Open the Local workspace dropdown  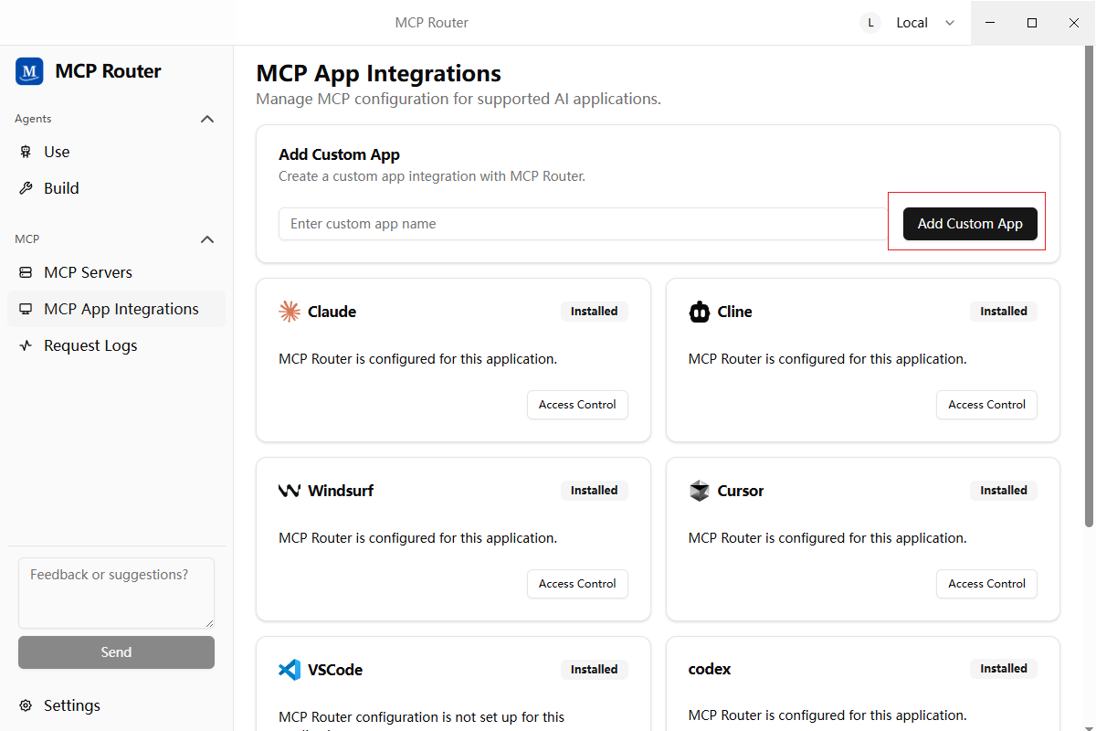click(x=950, y=23)
